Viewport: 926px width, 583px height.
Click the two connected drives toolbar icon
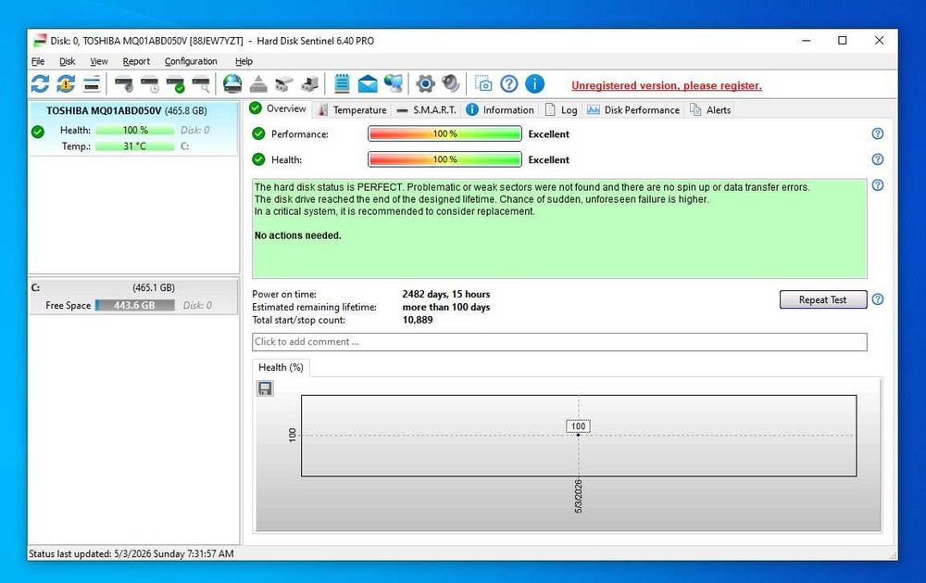pyautogui.click(x=284, y=84)
